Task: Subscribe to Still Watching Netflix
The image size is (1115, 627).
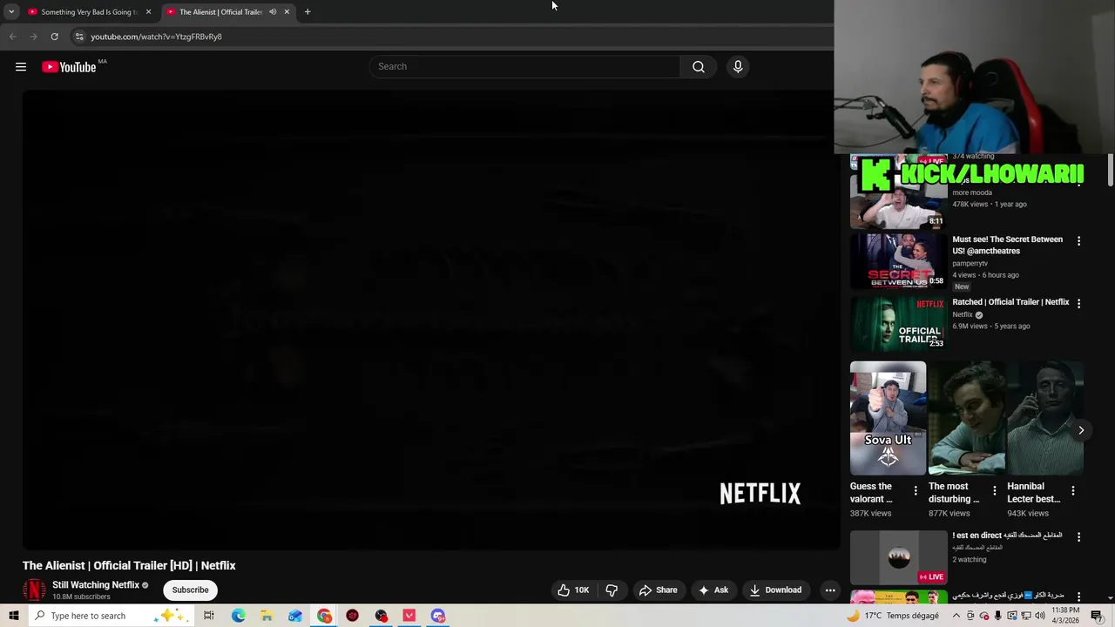Action: point(190,590)
